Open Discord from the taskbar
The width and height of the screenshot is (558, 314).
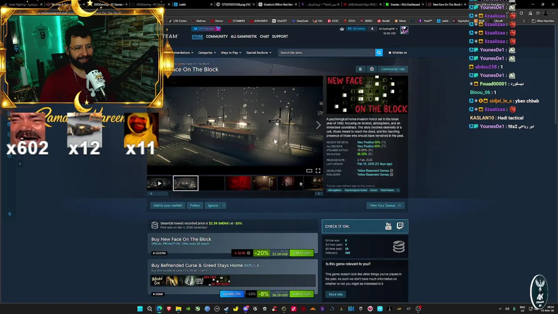pos(245,309)
